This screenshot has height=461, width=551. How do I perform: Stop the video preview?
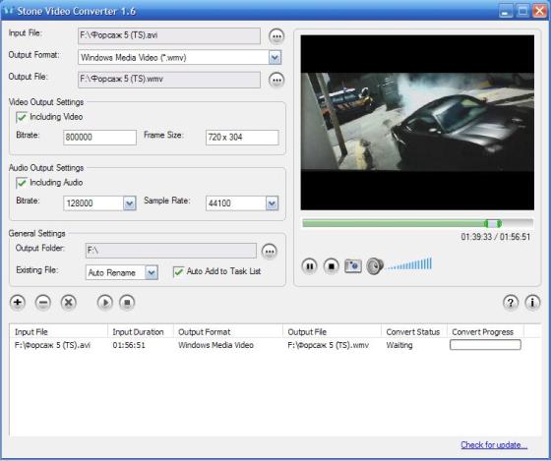tap(331, 266)
